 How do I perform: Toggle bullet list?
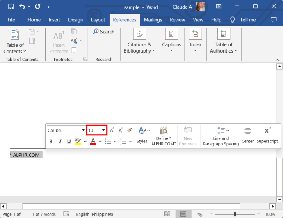pyautogui.click(x=108, y=141)
